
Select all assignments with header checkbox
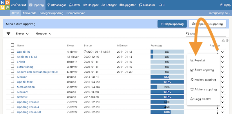(12, 45)
